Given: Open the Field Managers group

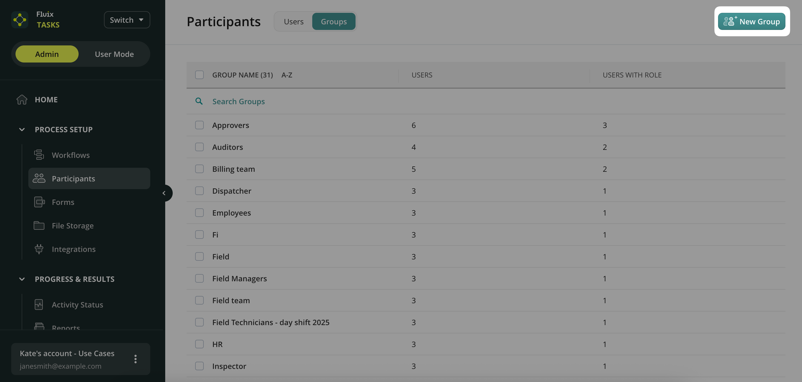Looking at the screenshot, I should tap(240, 278).
